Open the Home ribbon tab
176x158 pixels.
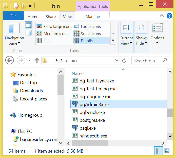(33, 17)
